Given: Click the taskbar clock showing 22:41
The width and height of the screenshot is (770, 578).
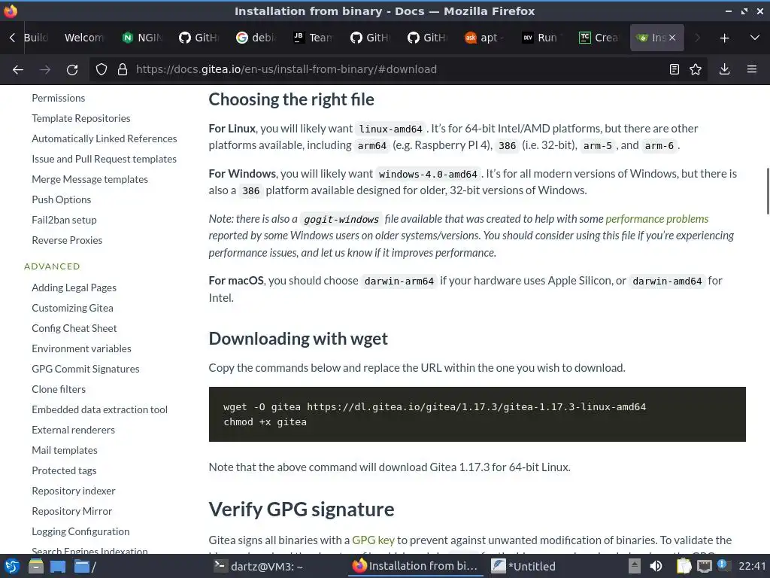Looking at the screenshot, I should click(752, 566).
